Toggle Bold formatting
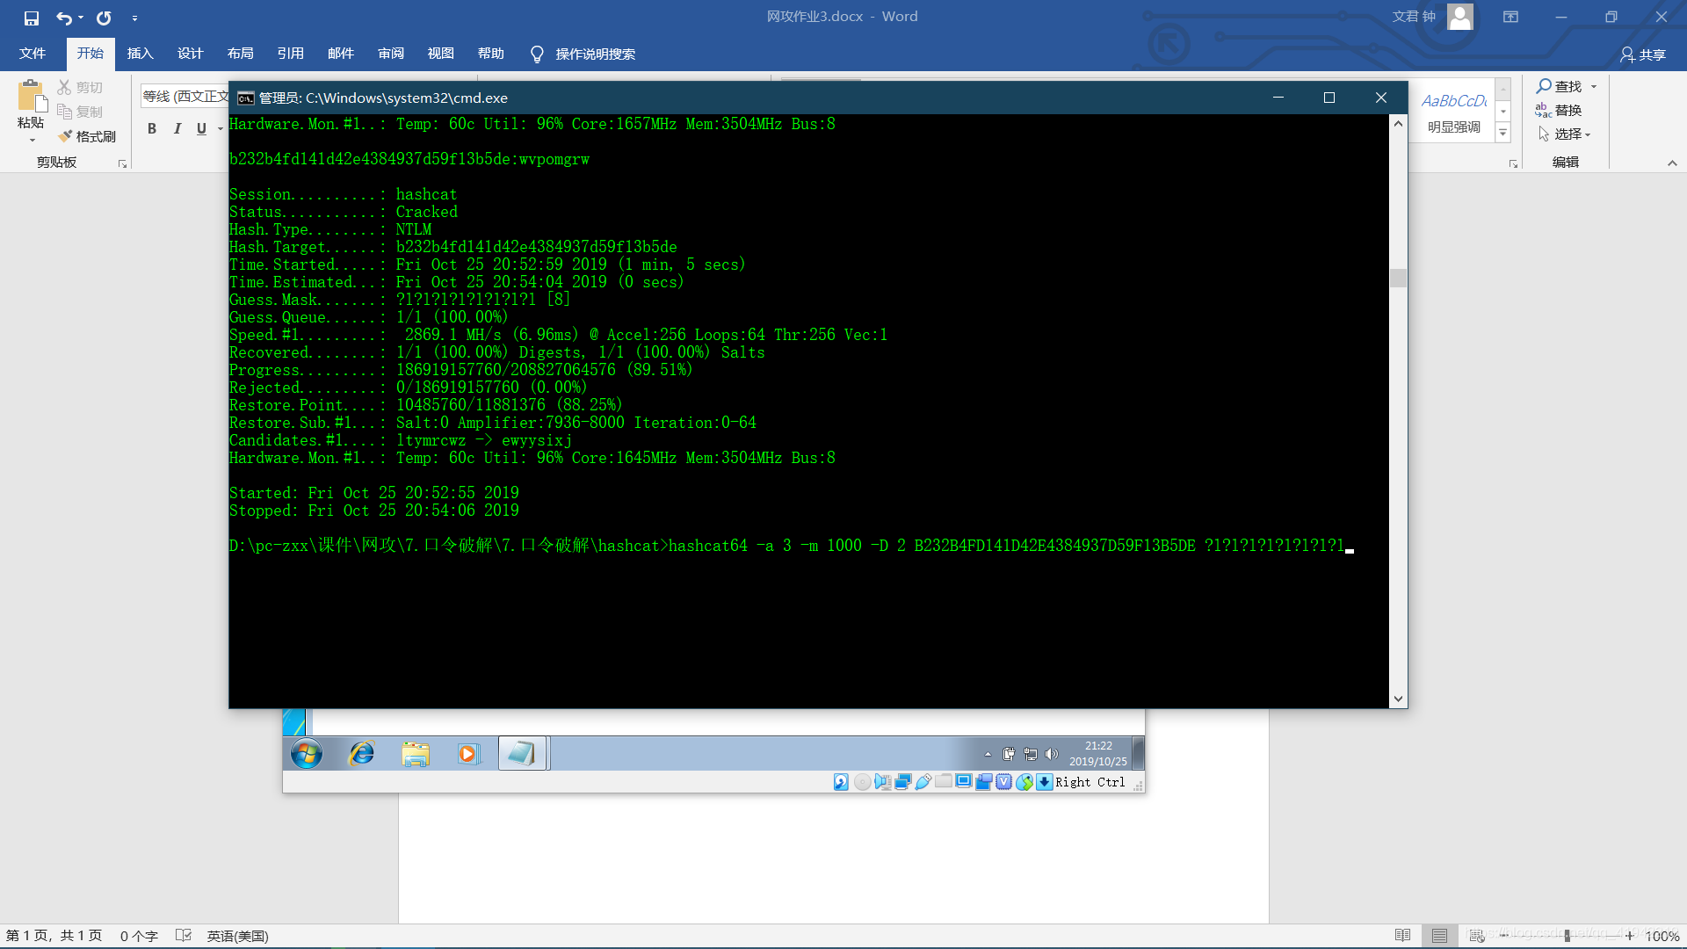 tap(152, 129)
